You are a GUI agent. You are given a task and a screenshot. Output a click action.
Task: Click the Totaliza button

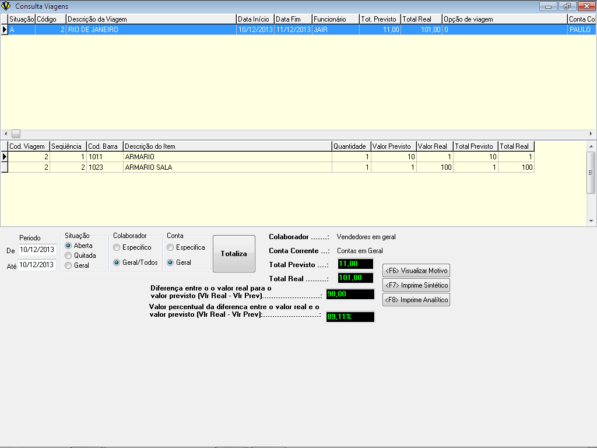(234, 254)
